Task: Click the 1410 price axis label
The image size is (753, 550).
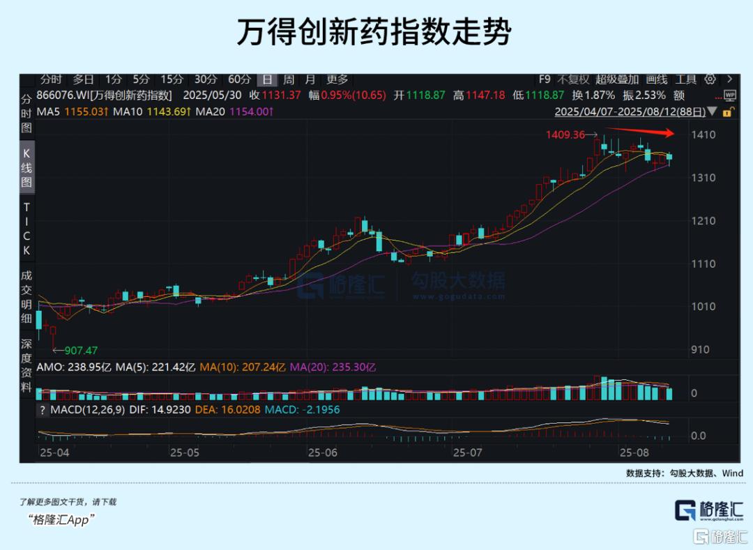Action: tap(703, 135)
